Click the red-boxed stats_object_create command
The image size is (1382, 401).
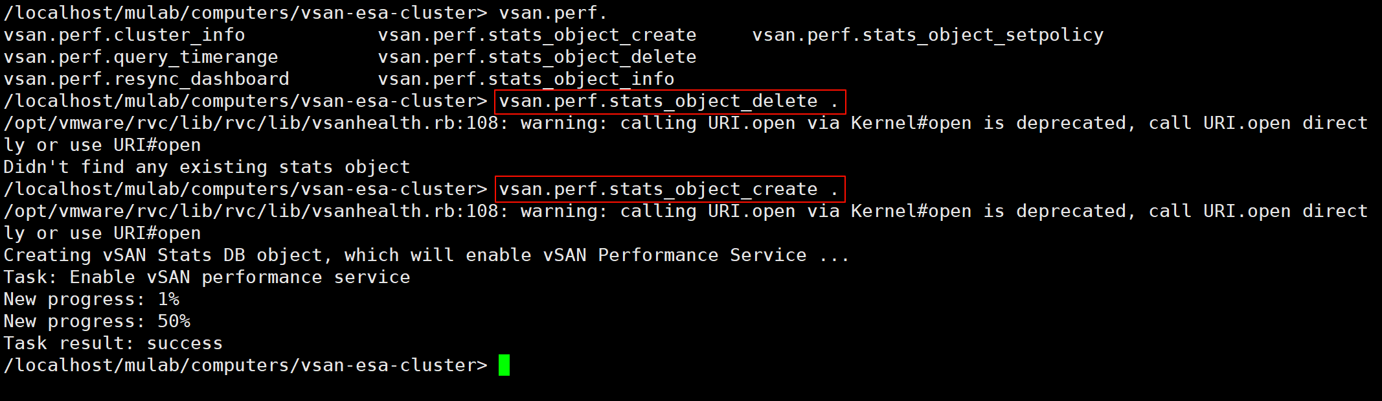tap(669, 190)
